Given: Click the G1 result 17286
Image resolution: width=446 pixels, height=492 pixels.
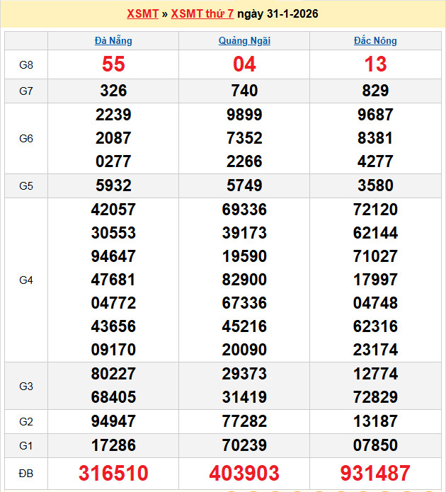Looking at the screenshot, I should pos(113,445).
